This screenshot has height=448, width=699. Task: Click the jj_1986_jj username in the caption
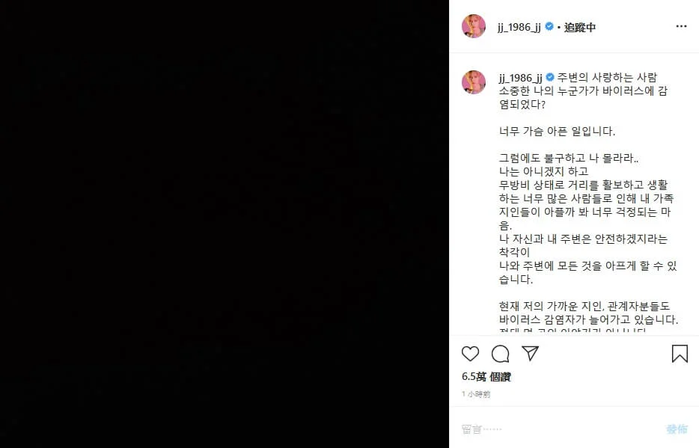click(520, 78)
